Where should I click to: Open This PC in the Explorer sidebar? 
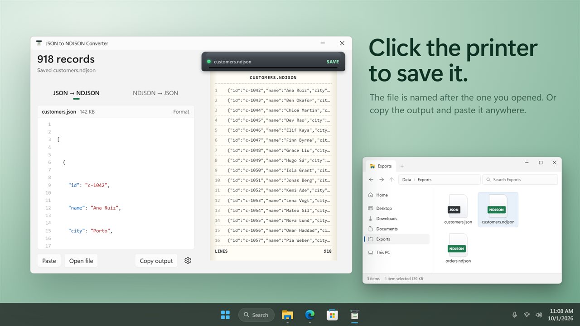click(397, 252)
